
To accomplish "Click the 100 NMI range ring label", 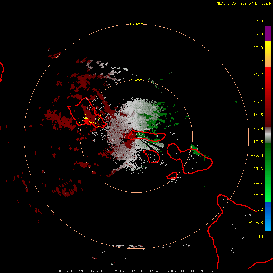I will pyautogui.click(x=136, y=24).
